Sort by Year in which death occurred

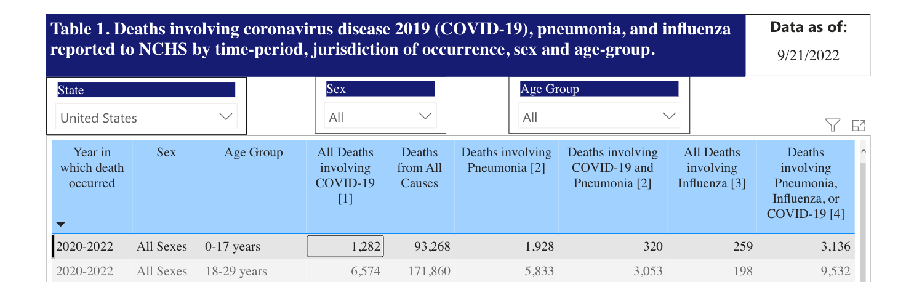click(92, 167)
